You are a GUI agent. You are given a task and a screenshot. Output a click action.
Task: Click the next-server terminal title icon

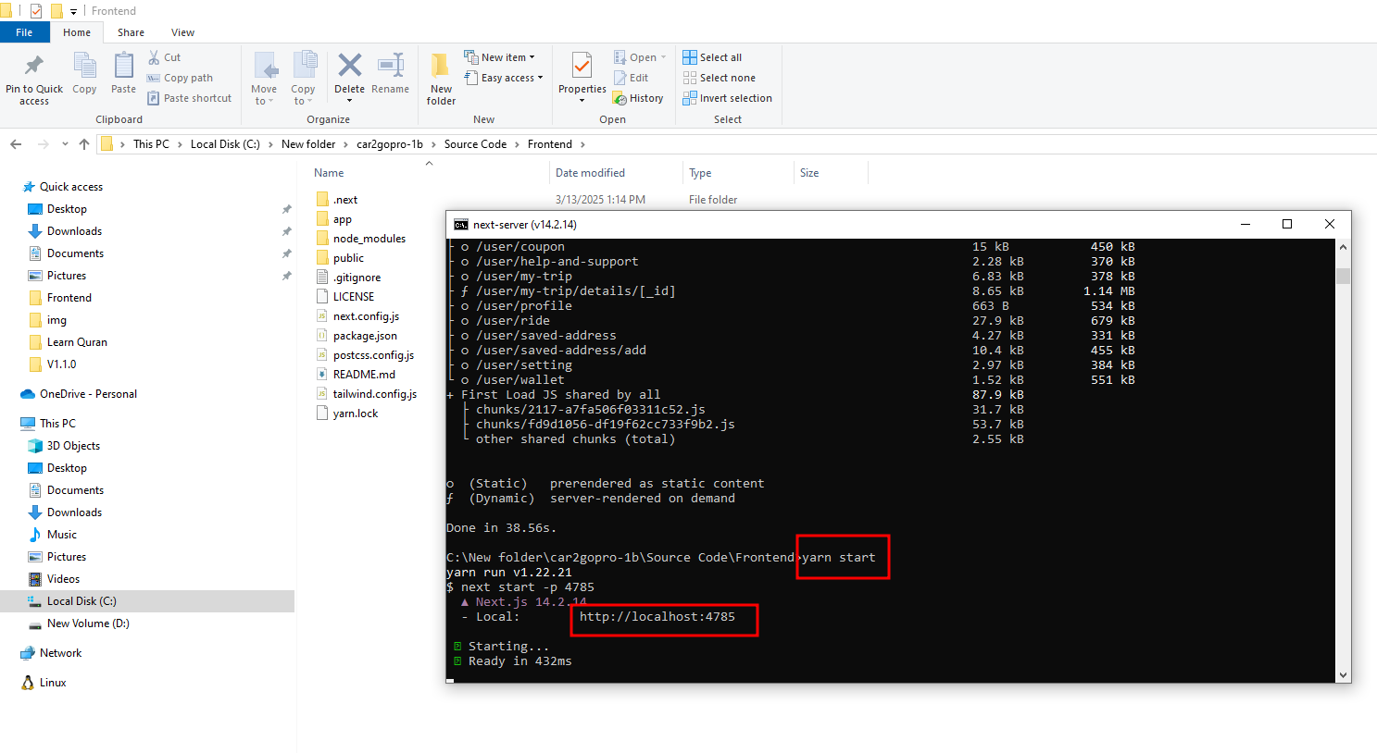460,225
